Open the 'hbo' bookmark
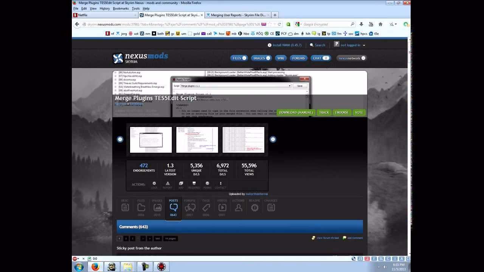 point(244,34)
